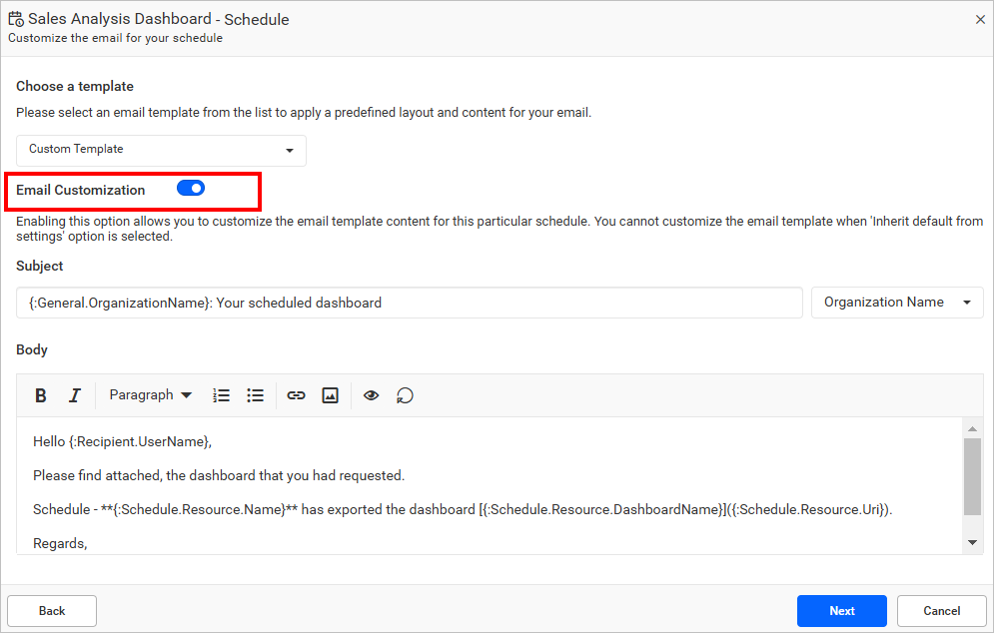The width and height of the screenshot is (994, 633).
Task: Toggle bold formatting in the email body
Action: [x=40, y=394]
